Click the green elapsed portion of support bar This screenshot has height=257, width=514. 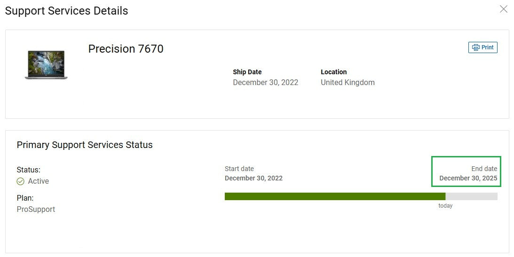click(335, 196)
